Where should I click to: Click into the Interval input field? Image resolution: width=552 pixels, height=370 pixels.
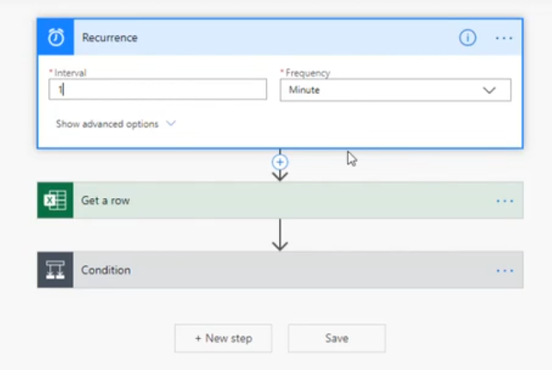(158, 89)
